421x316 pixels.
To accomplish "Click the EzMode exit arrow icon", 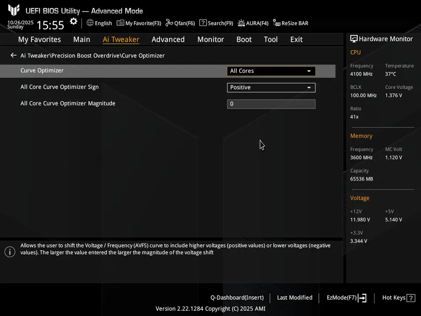I will (362, 298).
